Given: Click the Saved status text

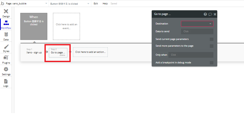Looking at the screenshot, I should 114,3.
